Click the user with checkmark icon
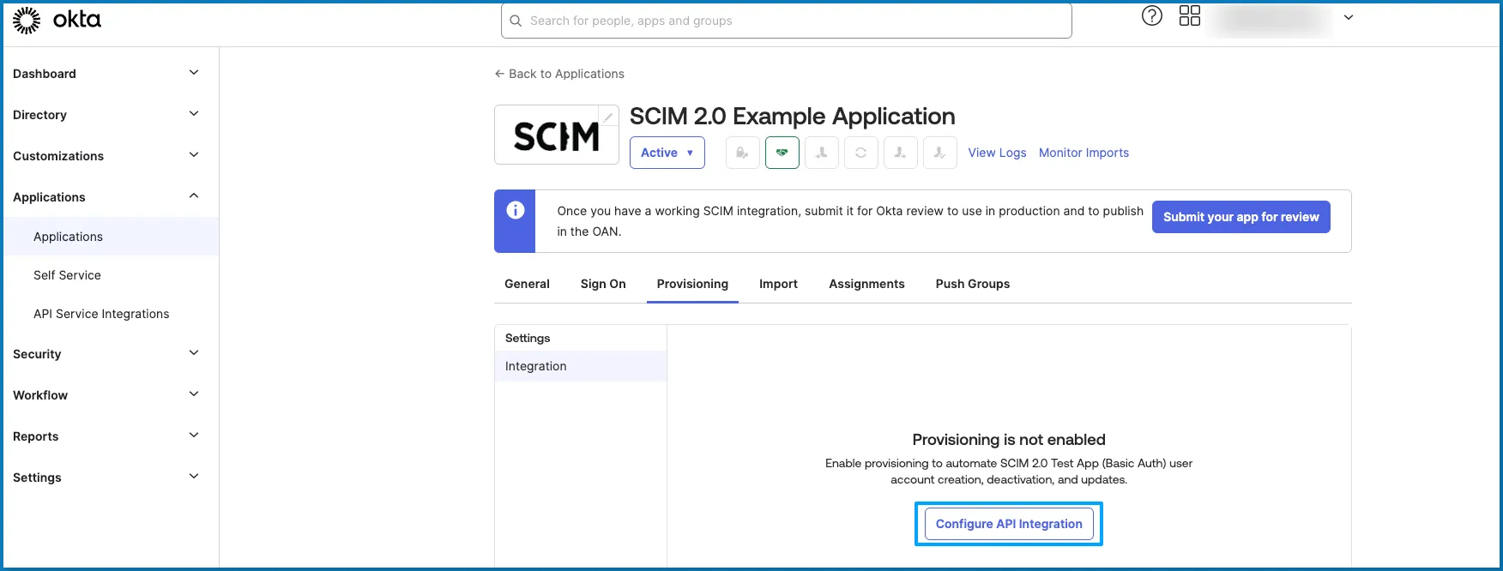Screen dimensions: 1503x571 coord(939,153)
